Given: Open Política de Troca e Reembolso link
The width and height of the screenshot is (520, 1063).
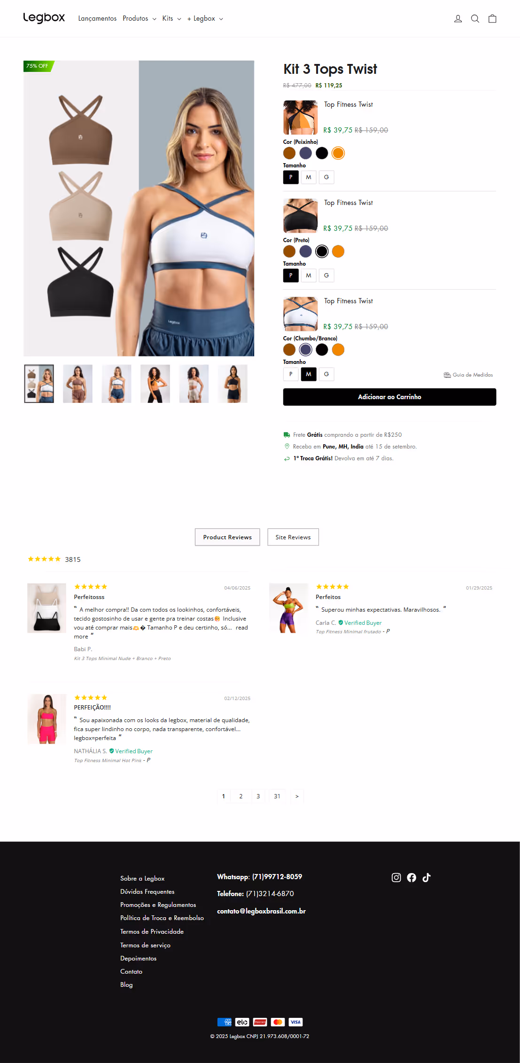Looking at the screenshot, I should (162, 918).
